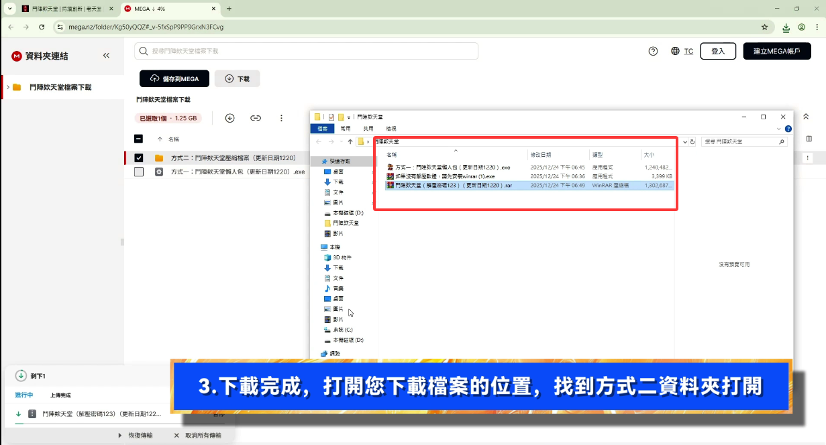Viewport: 826px width, 445px height.
Task: Click the get link chain icon
Action: (x=256, y=118)
